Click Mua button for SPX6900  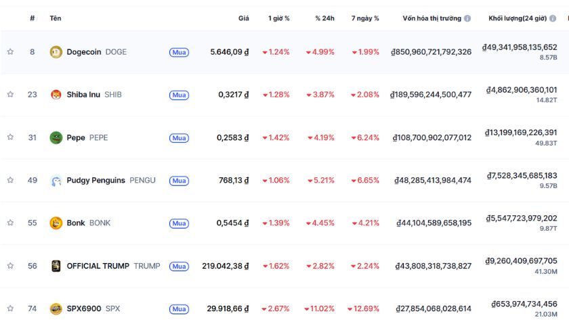[179, 308]
